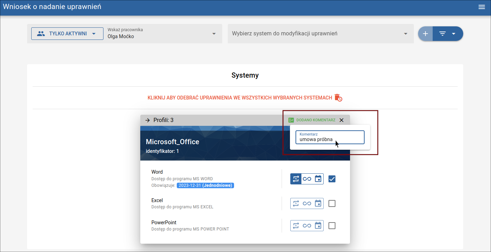Expand filter options dropdown arrow
Screen dimensions: 491x252
pyautogui.click(x=453, y=34)
